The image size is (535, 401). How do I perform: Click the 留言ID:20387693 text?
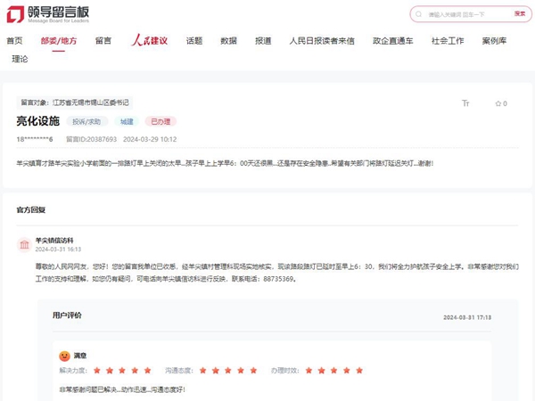coord(91,139)
